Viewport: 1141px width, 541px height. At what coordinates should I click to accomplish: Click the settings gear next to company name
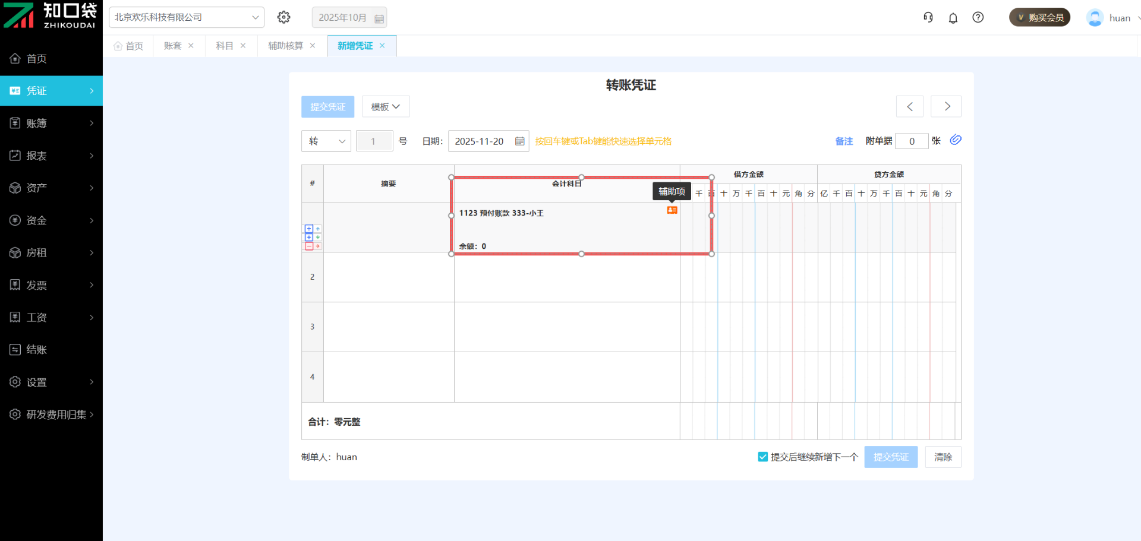(284, 17)
